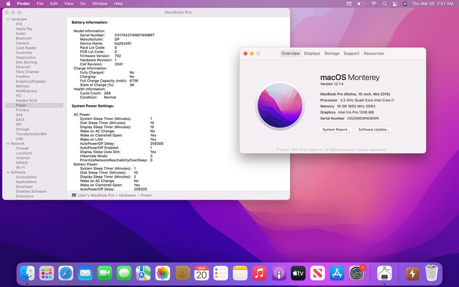Screen dimensions: 459x287
Task: Collapse the Software section in sidebar
Action: coord(8,173)
